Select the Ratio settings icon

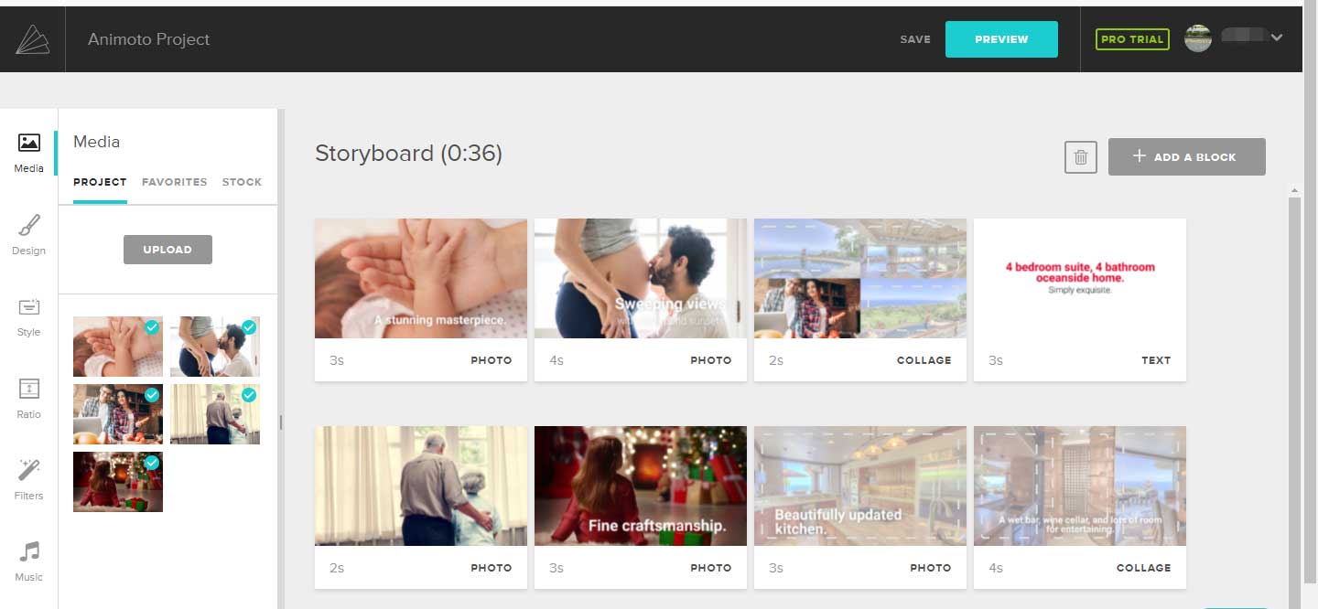[x=28, y=397]
